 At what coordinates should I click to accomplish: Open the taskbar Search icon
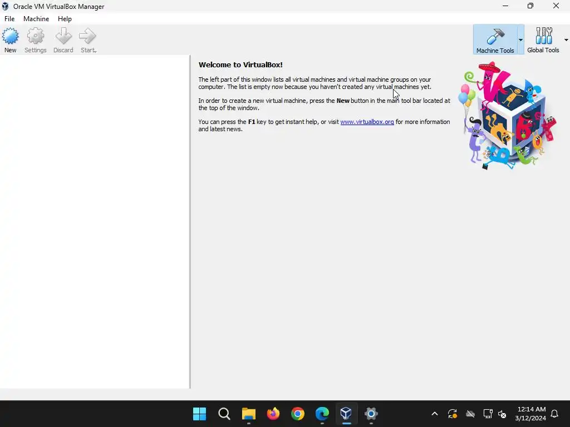point(224,414)
